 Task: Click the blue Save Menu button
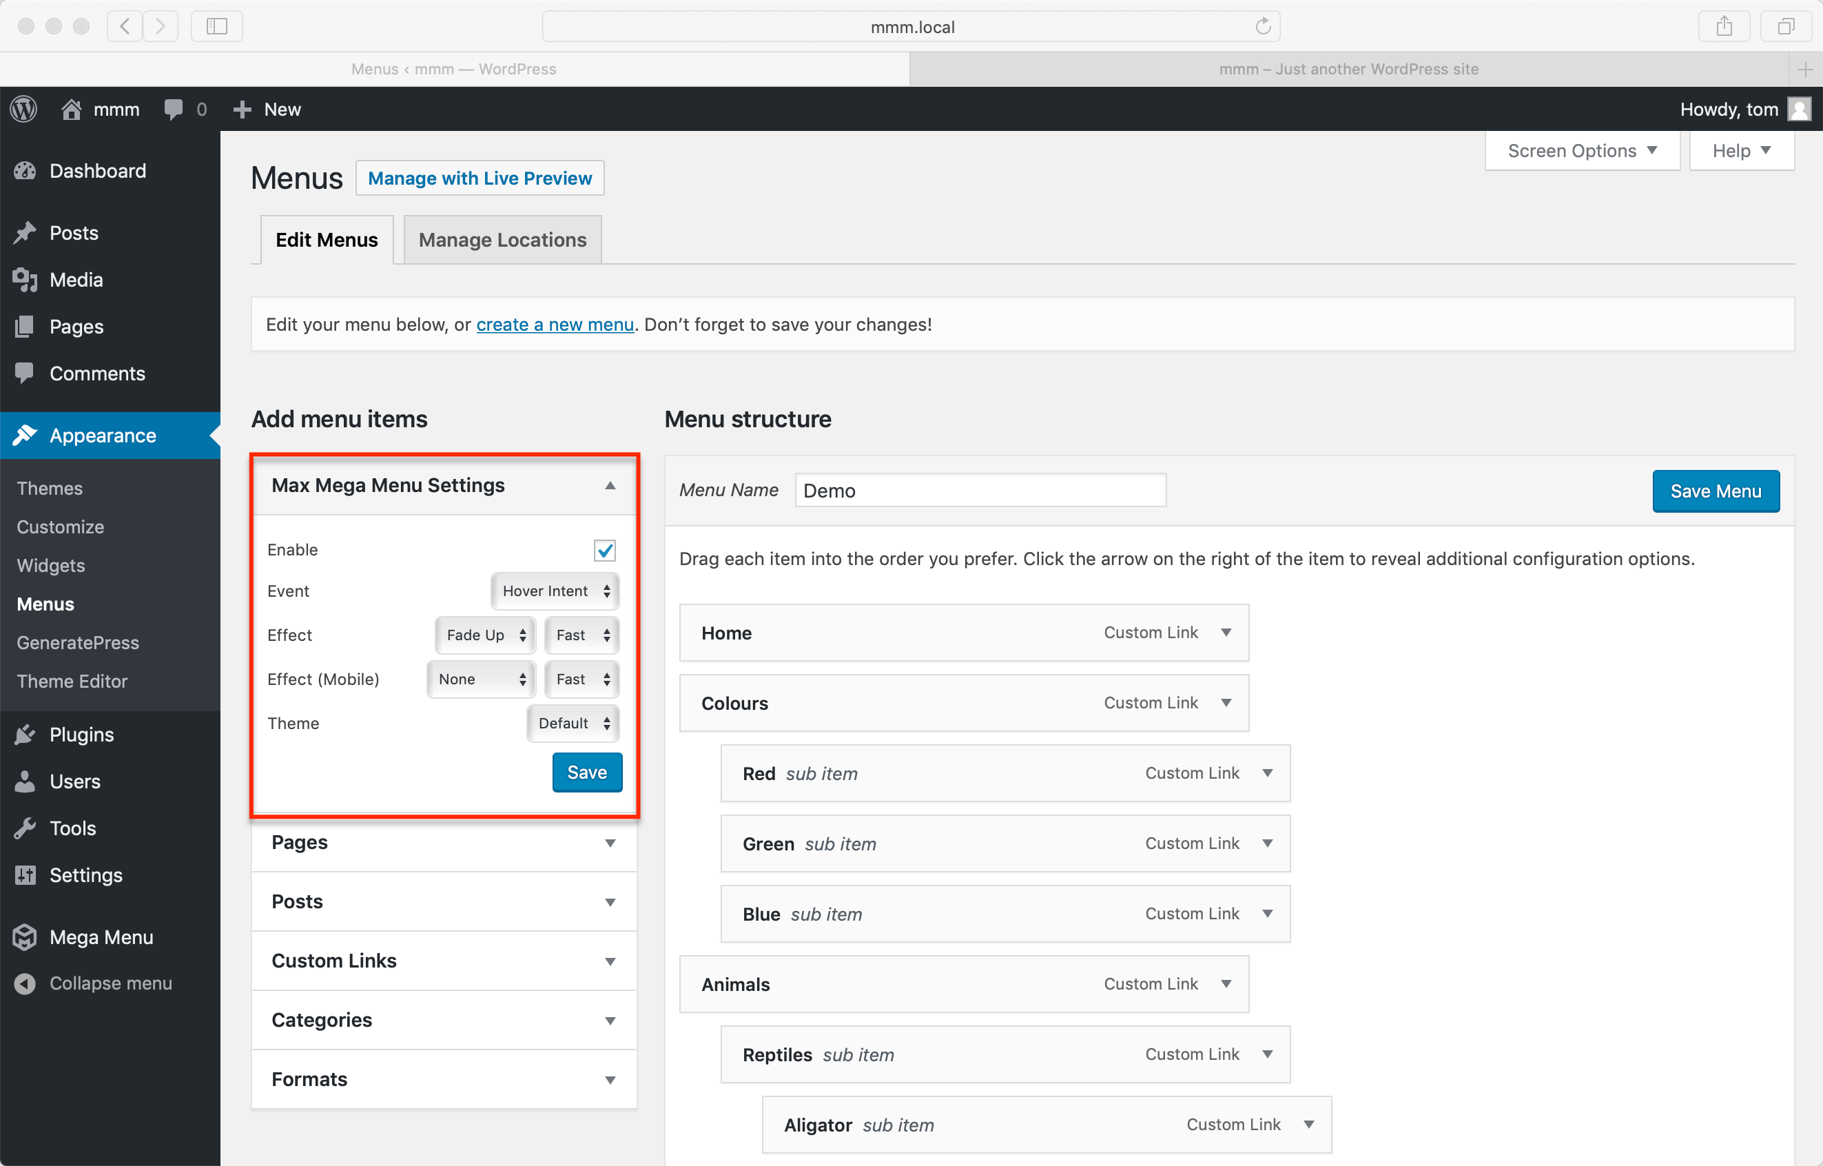[1715, 491]
